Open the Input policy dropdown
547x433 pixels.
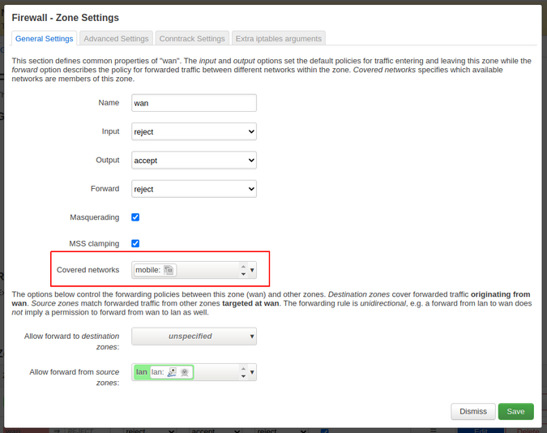tap(194, 131)
